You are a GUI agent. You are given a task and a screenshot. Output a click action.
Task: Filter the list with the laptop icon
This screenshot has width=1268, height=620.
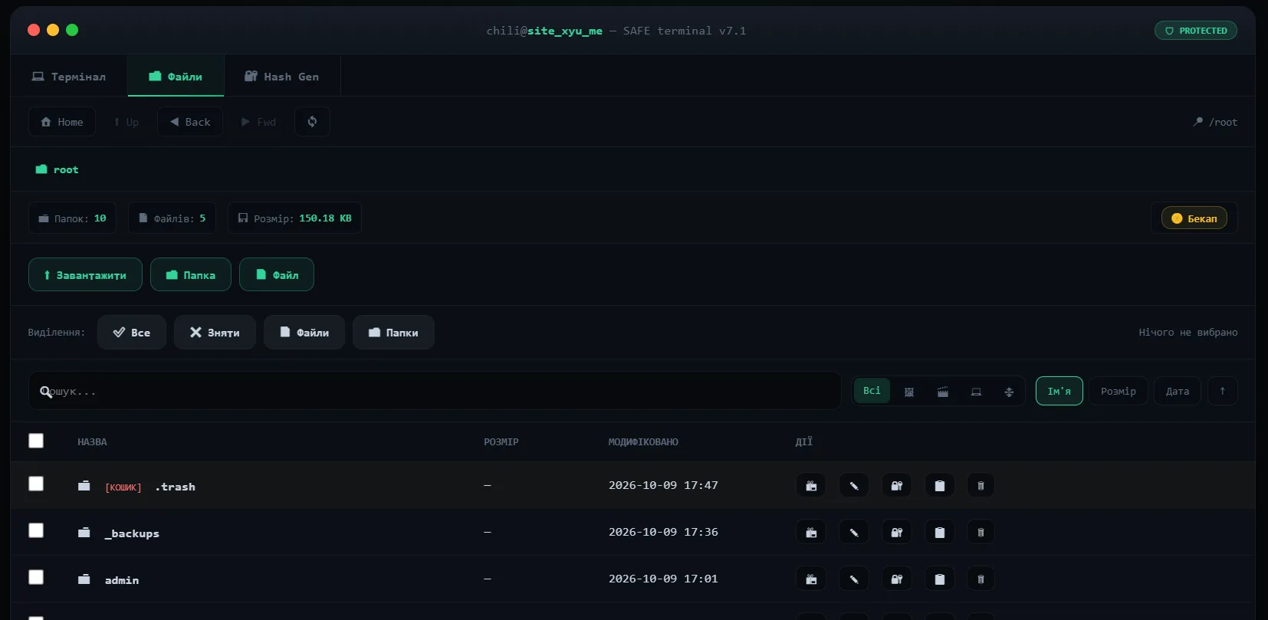pos(976,392)
